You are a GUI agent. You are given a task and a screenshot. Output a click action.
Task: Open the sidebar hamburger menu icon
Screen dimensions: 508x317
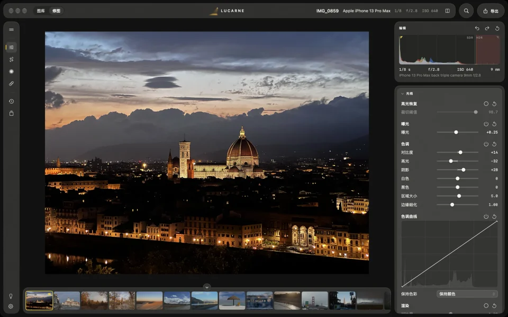click(11, 30)
